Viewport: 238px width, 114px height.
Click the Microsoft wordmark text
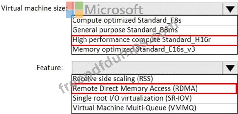[114, 10]
